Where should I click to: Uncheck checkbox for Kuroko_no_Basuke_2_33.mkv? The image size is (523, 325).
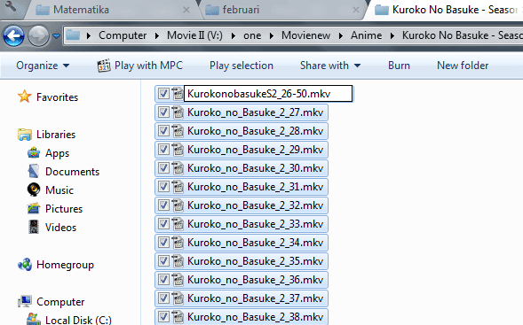163,224
